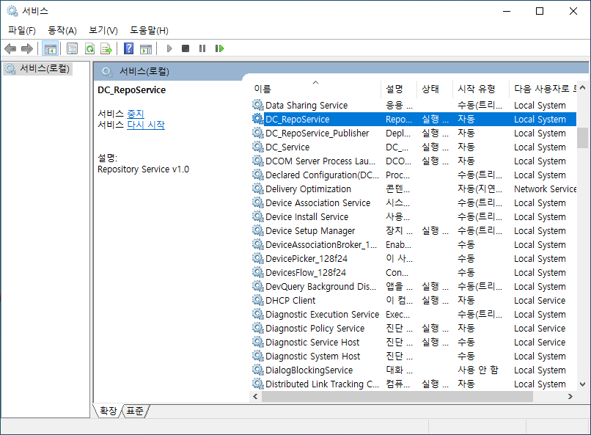Screen dimensions: 591x435
Task: Restart the service via the toolbar restart icon
Action: [219, 48]
